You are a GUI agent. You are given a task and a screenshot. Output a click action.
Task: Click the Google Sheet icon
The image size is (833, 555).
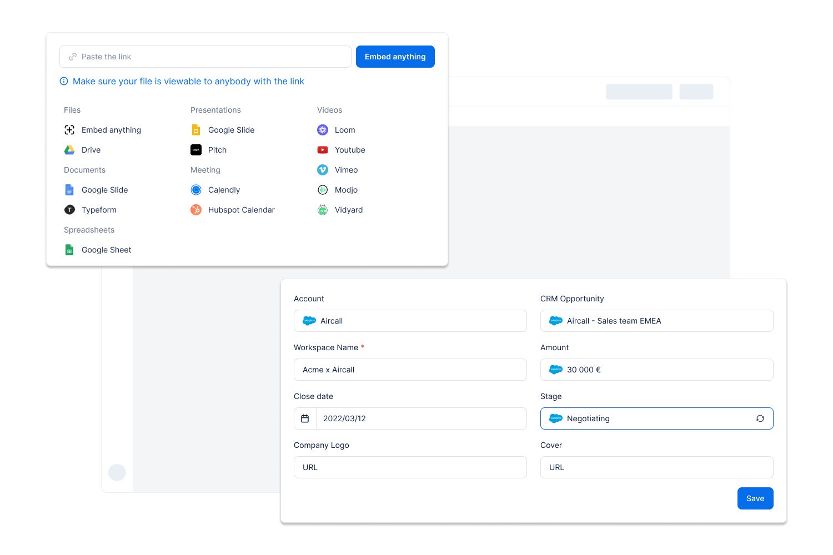(x=69, y=250)
